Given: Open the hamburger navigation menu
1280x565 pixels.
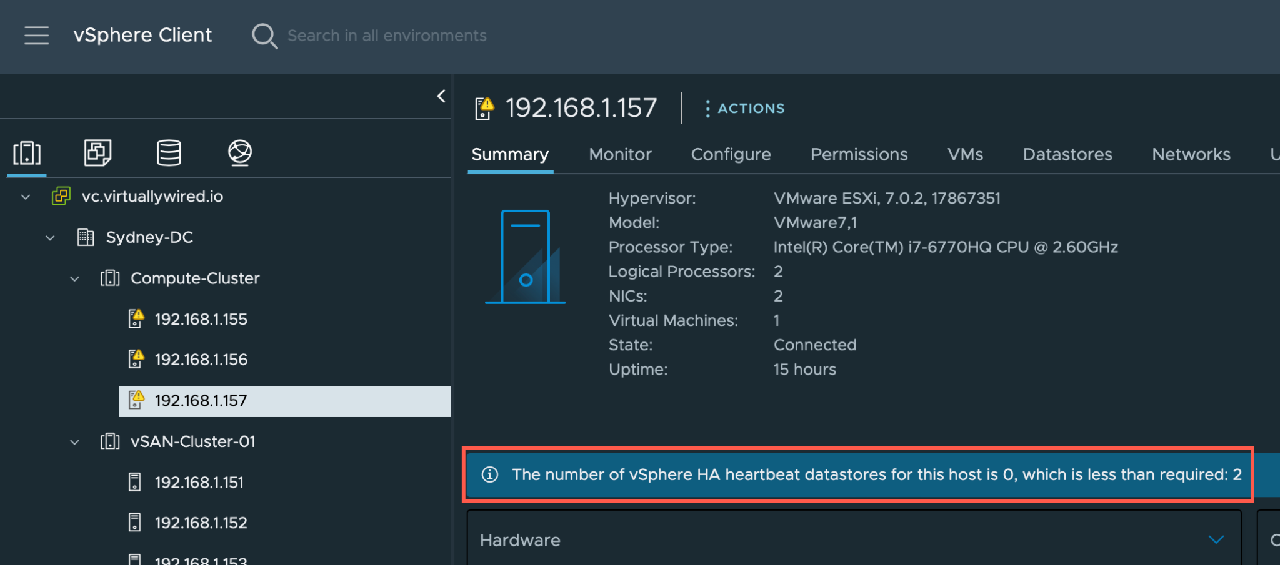Looking at the screenshot, I should tap(36, 36).
